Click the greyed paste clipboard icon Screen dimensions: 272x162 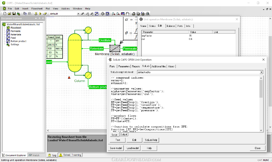point(30,14)
